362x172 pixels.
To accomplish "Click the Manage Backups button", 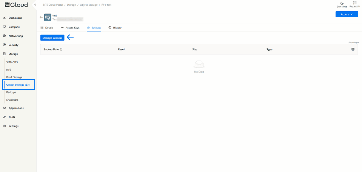I will [52, 38].
